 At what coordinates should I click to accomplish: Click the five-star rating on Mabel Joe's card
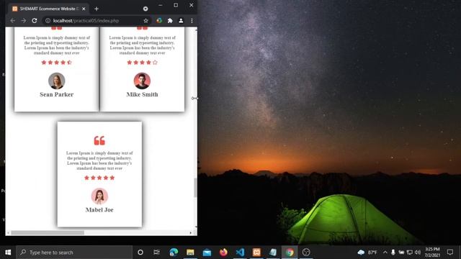99,178
